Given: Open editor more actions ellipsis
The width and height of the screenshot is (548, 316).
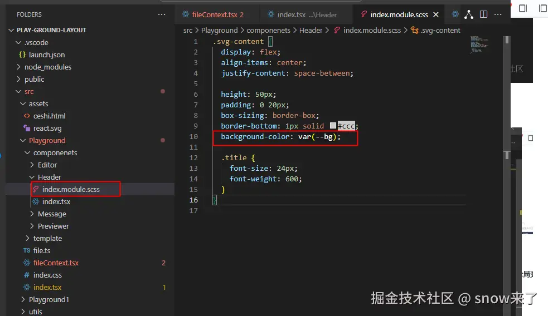Looking at the screenshot, I should 498,14.
